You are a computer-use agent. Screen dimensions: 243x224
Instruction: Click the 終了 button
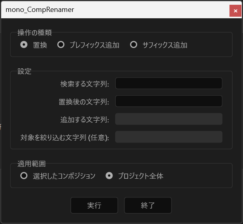tap(148, 205)
